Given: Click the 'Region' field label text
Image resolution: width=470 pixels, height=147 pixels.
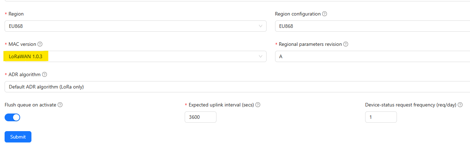Looking at the screenshot, I should [x=16, y=14].
